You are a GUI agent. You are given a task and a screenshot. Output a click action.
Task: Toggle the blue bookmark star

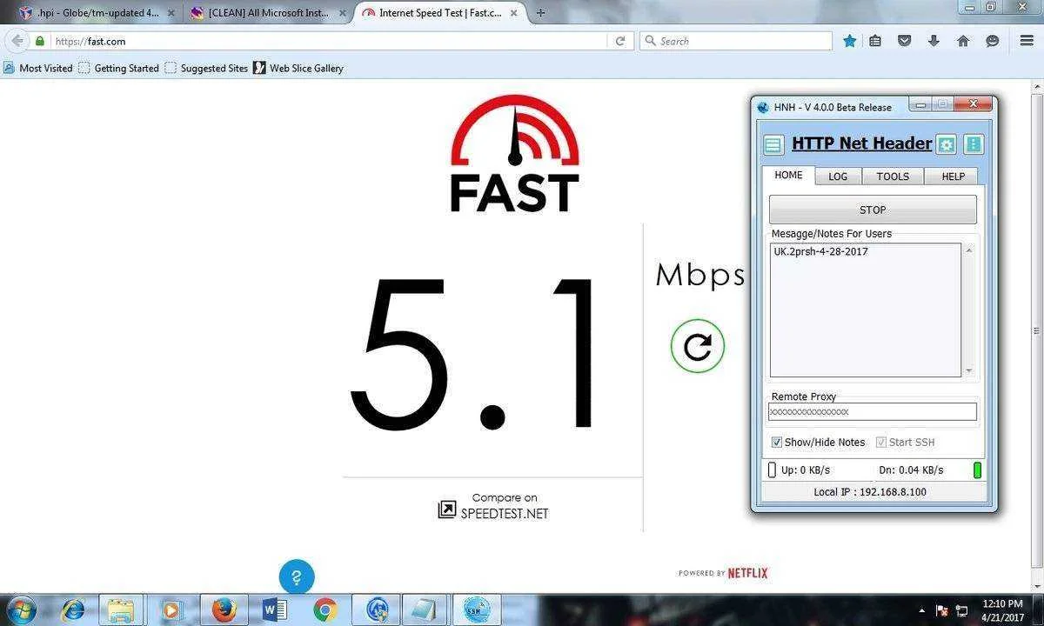[850, 41]
